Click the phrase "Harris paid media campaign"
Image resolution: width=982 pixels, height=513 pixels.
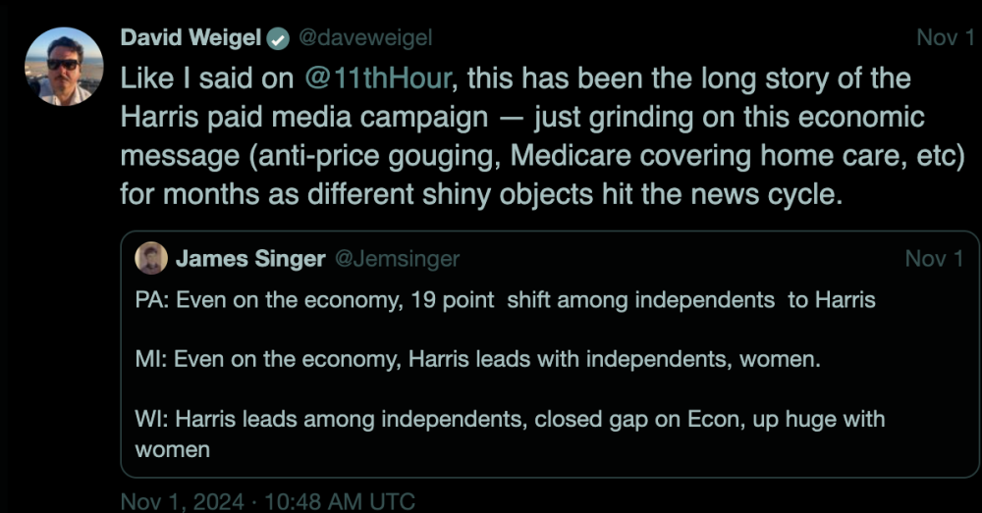tap(303, 117)
